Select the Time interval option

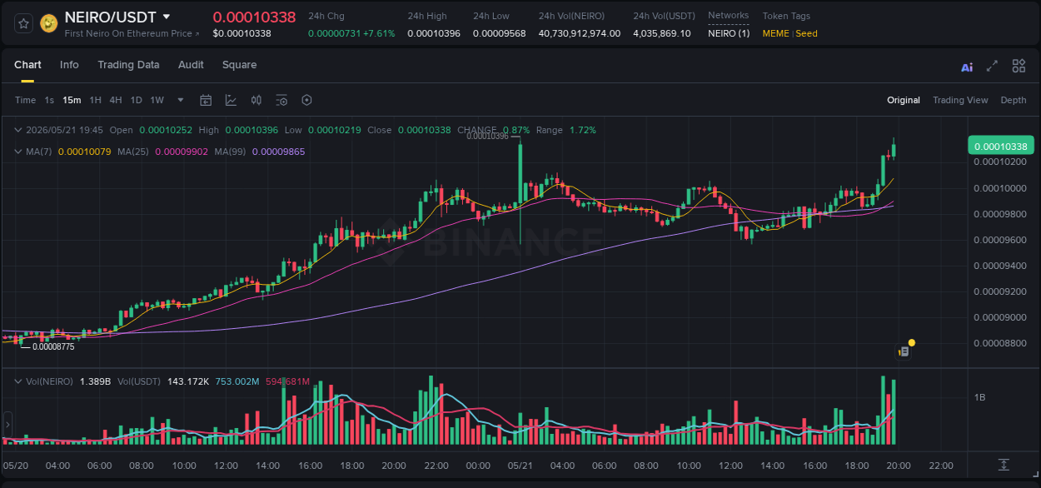[x=25, y=100]
